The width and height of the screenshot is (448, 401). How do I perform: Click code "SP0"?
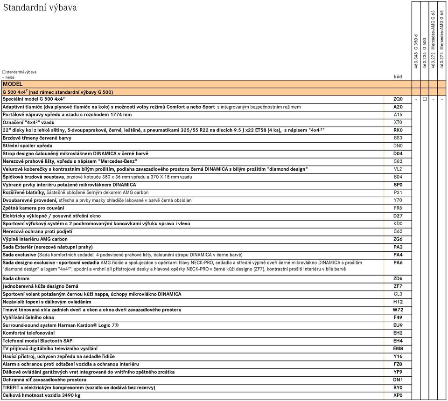tap(398, 185)
